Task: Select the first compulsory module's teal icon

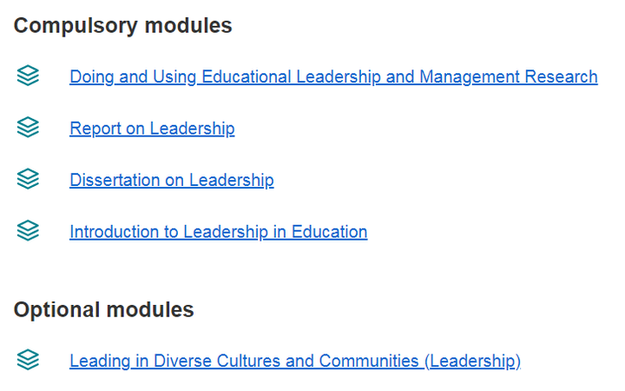Action: click(28, 76)
